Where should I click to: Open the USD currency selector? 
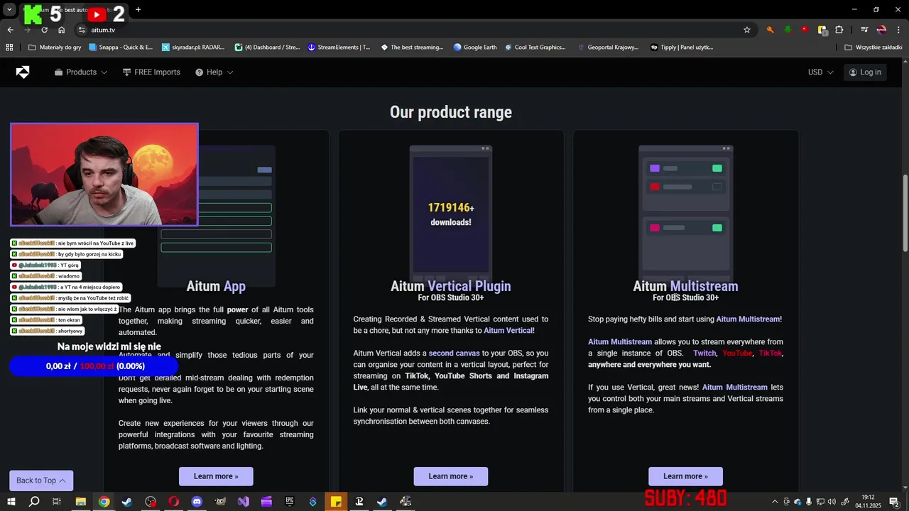[x=821, y=72]
